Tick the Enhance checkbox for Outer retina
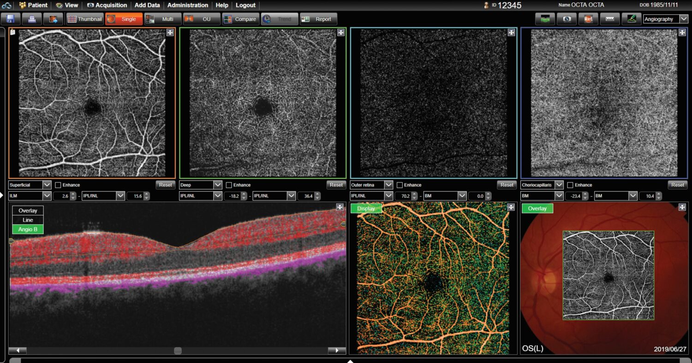The height and width of the screenshot is (363, 692). click(400, 185)
